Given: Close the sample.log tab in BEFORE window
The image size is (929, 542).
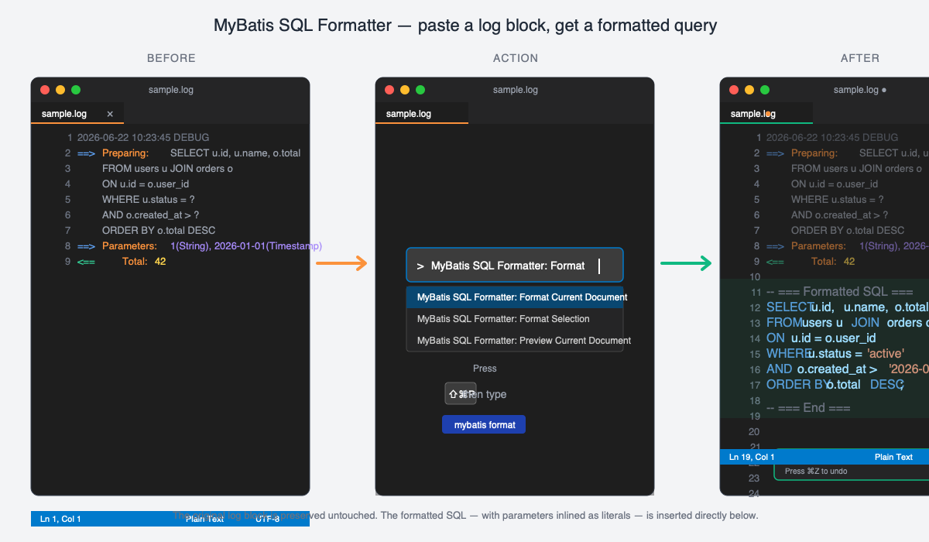Looking at the screenshot, I should [x=110, y=114].
